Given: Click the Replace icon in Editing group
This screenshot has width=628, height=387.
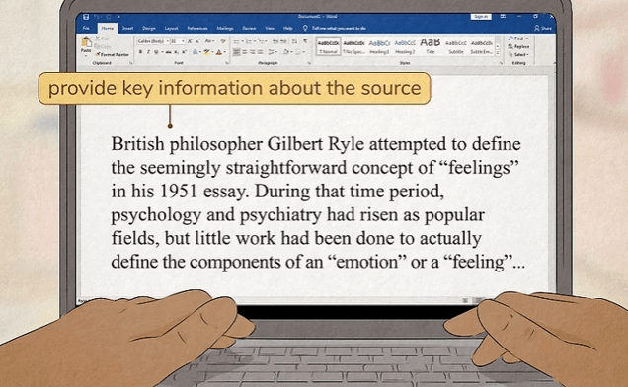Looking at the screenshot, I should 518,46.
